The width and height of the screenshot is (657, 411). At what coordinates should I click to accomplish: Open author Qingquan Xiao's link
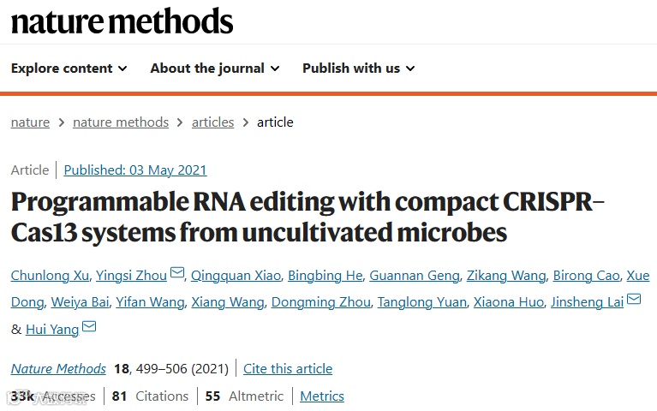click(x=236, y=276)
